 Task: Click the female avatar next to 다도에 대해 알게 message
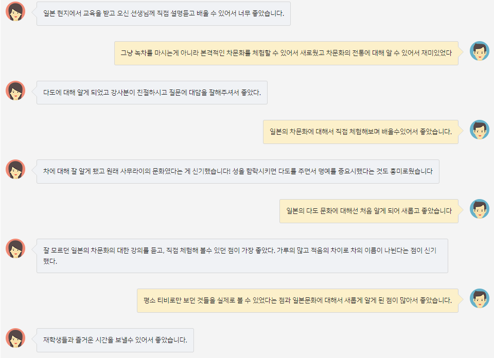(x=15, y=91)
